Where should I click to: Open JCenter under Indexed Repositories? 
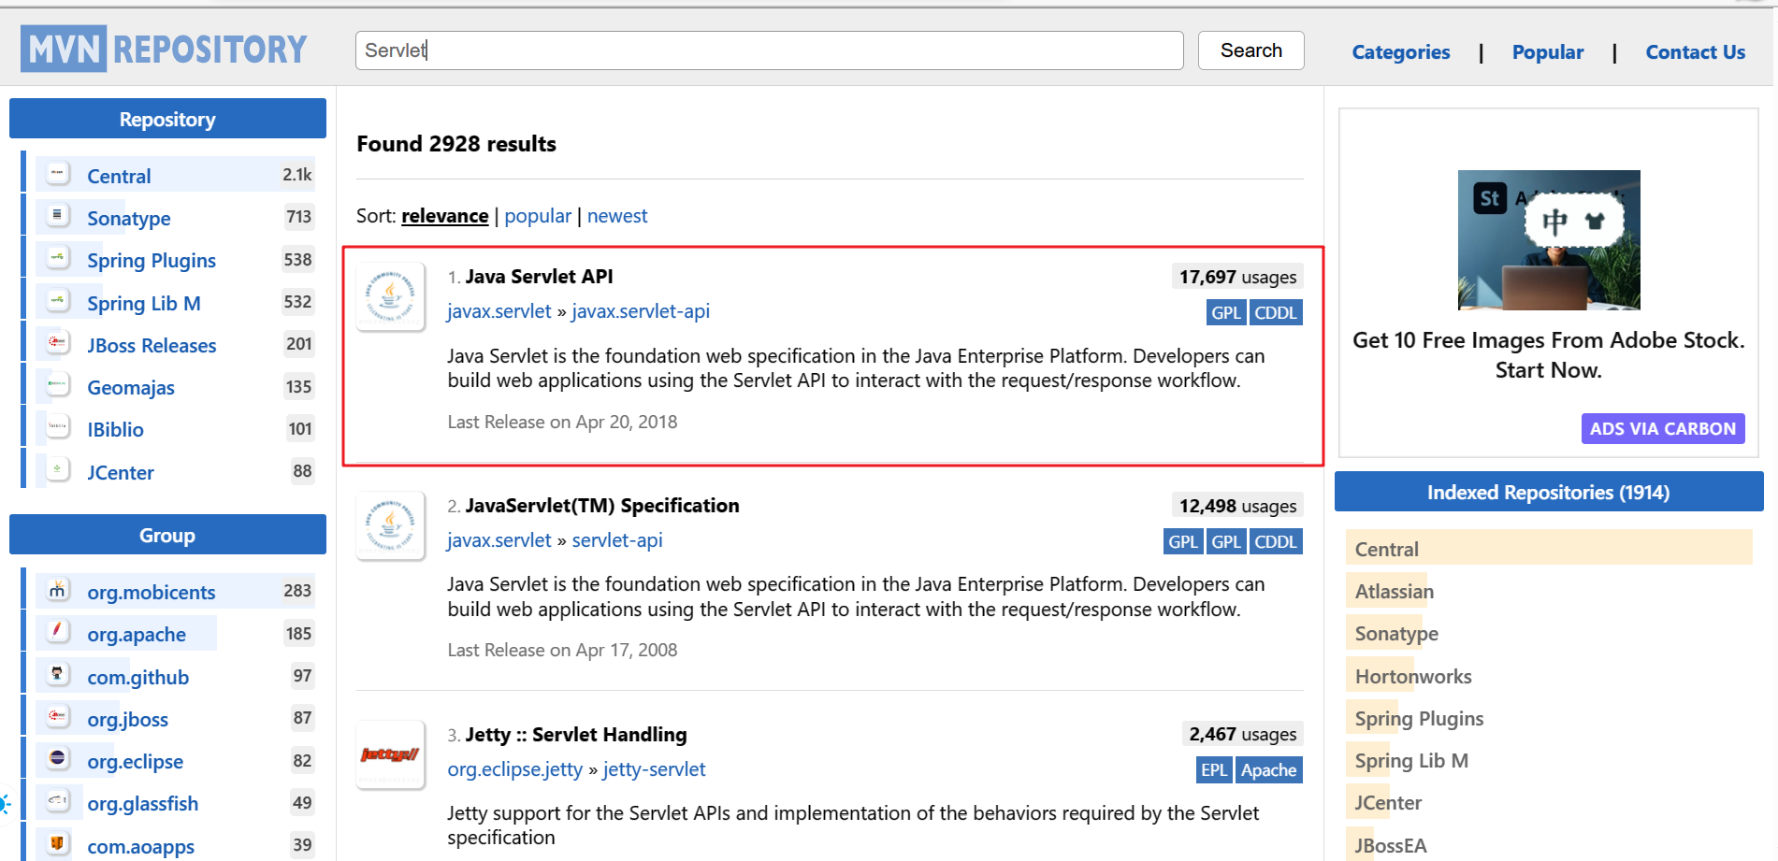[x=1388, y=803]
